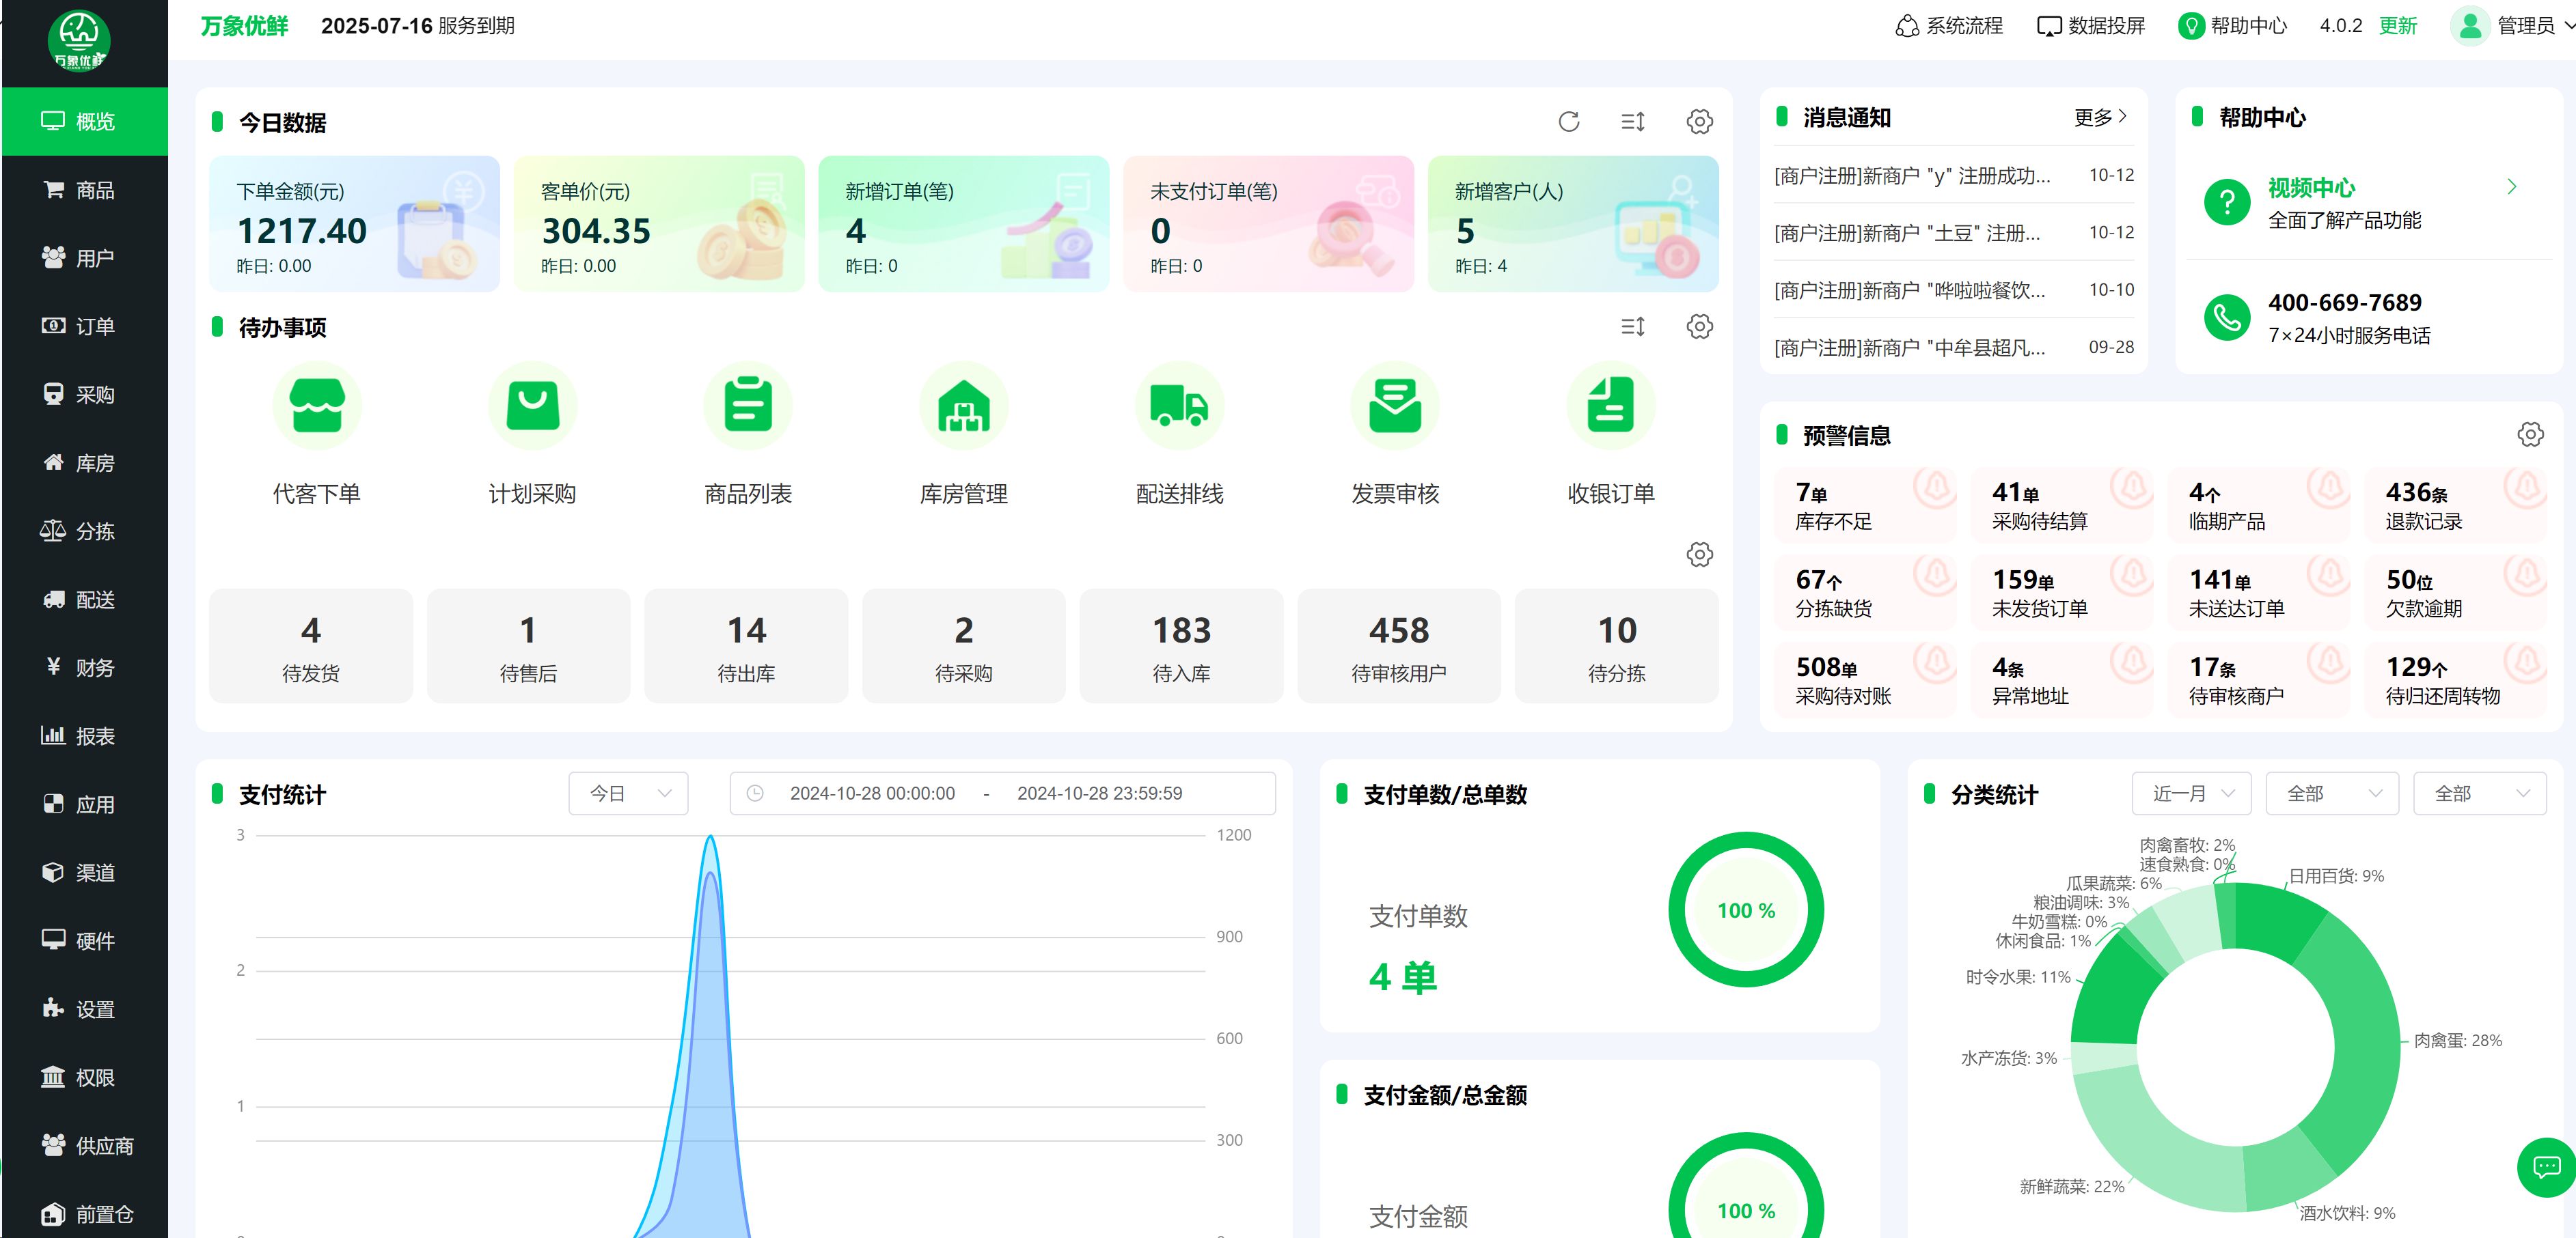This screenshot has height=1238, width=2576.
Task: Open the settings gear for 今日数据
Action: coord(1699,121)
